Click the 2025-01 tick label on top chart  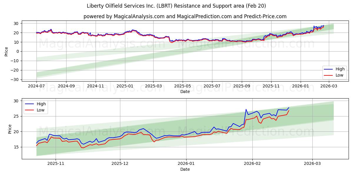125,86
